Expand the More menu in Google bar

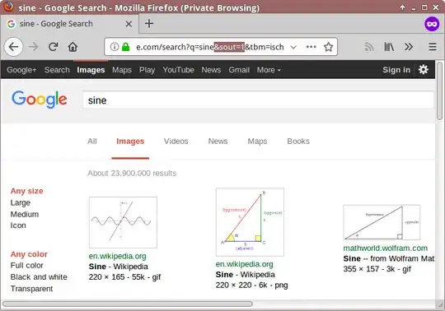(269, 70)
